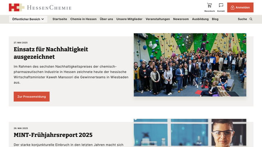Screen dimensions: 262x147
Task: Go to the Blog page
Action: click(x=215, y=19)
